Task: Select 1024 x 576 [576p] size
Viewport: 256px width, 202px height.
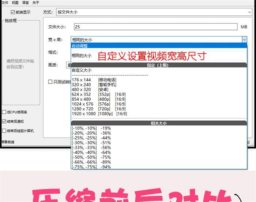Action: 159,104
